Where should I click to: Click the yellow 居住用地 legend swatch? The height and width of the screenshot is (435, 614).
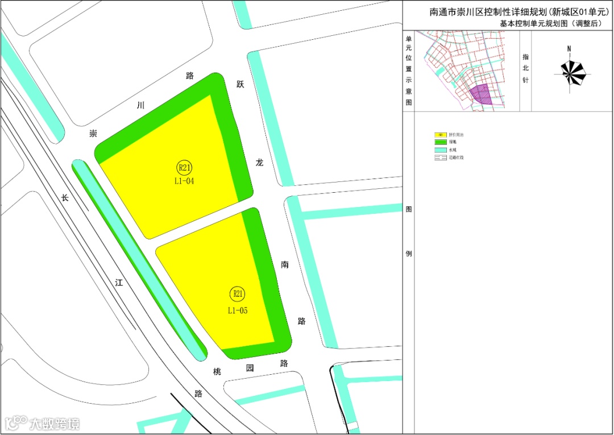click(x=441, y=135)
